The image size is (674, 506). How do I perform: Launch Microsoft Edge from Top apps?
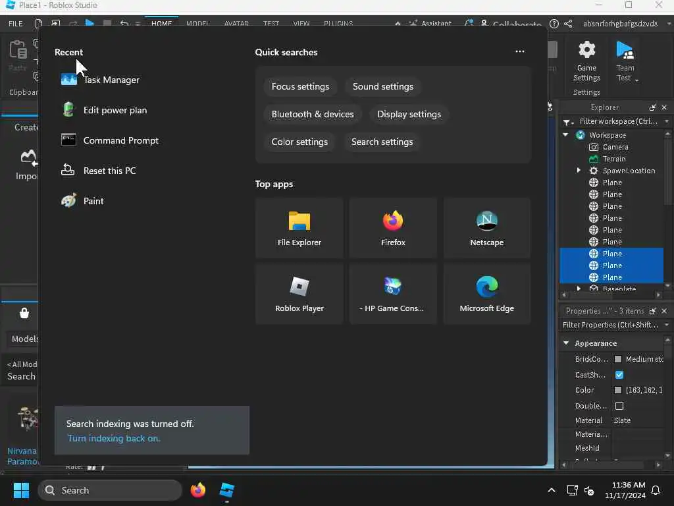coord(486,294)
